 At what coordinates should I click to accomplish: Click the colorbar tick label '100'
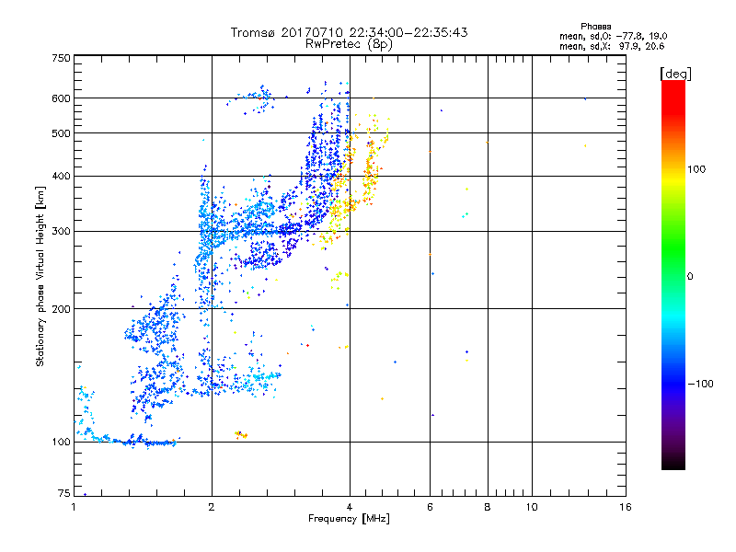pyautogui.click(x=696, y=169)
